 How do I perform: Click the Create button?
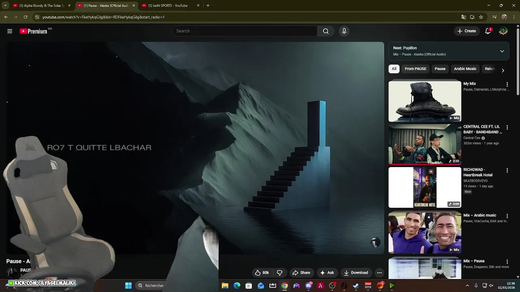[x=466, y=31]
